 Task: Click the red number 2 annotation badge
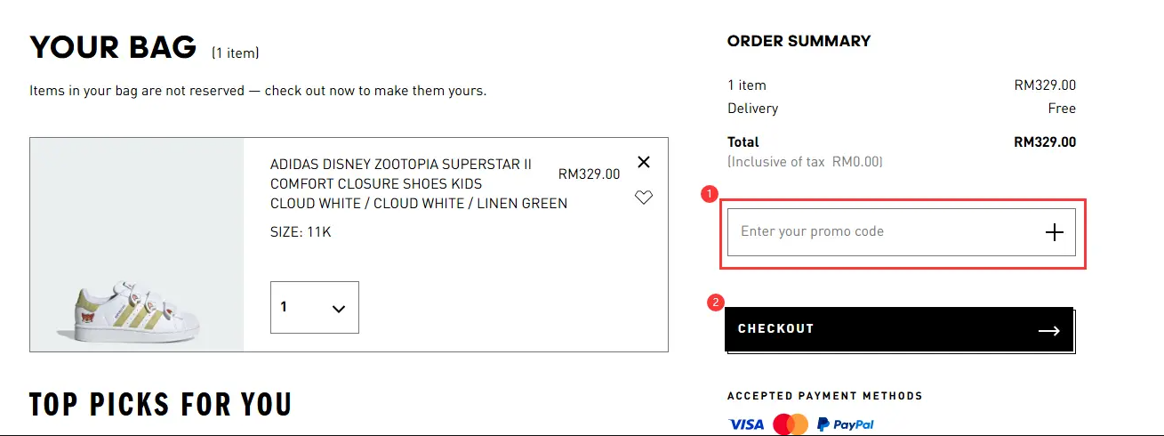[715, 303]
